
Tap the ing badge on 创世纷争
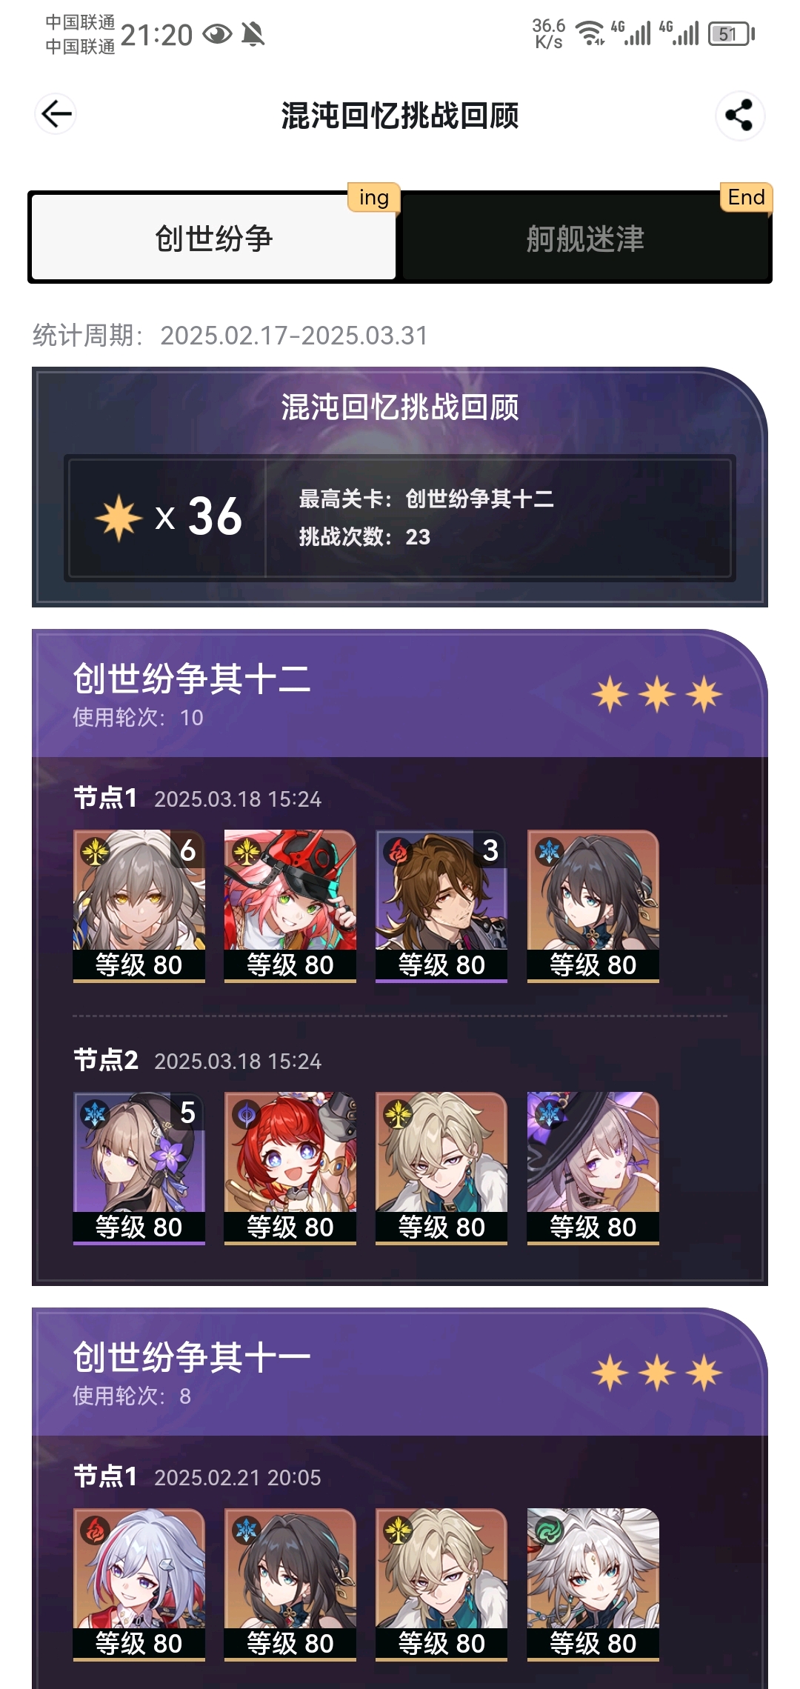[x=374, y=197]
